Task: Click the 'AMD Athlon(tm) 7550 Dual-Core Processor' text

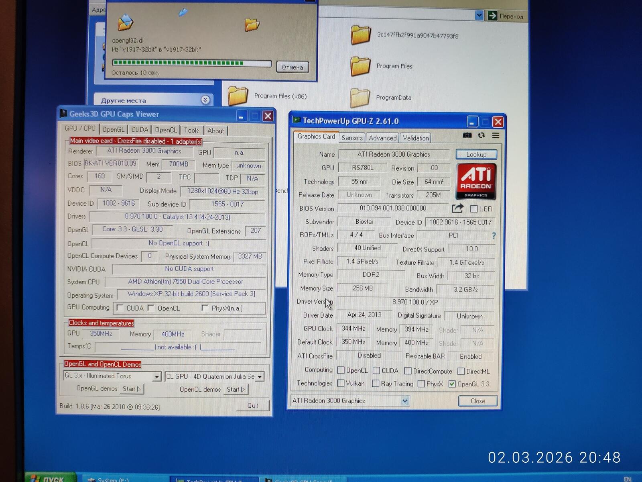Action: point(185,282)
